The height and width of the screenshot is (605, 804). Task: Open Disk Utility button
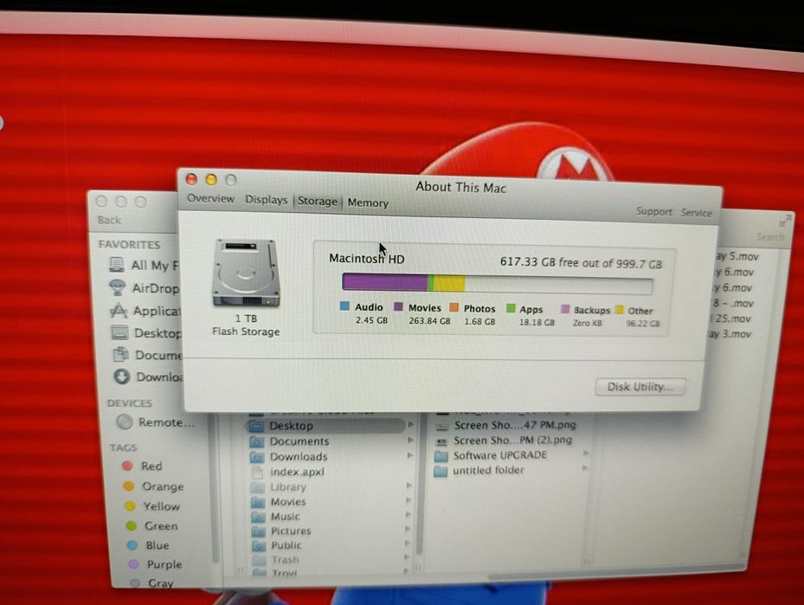point(640,387)
